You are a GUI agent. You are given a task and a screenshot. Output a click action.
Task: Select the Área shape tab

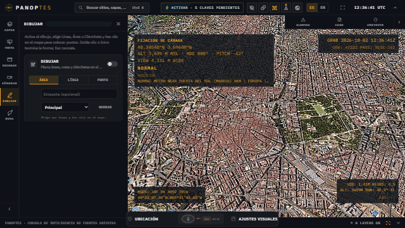tap(44, 80)
